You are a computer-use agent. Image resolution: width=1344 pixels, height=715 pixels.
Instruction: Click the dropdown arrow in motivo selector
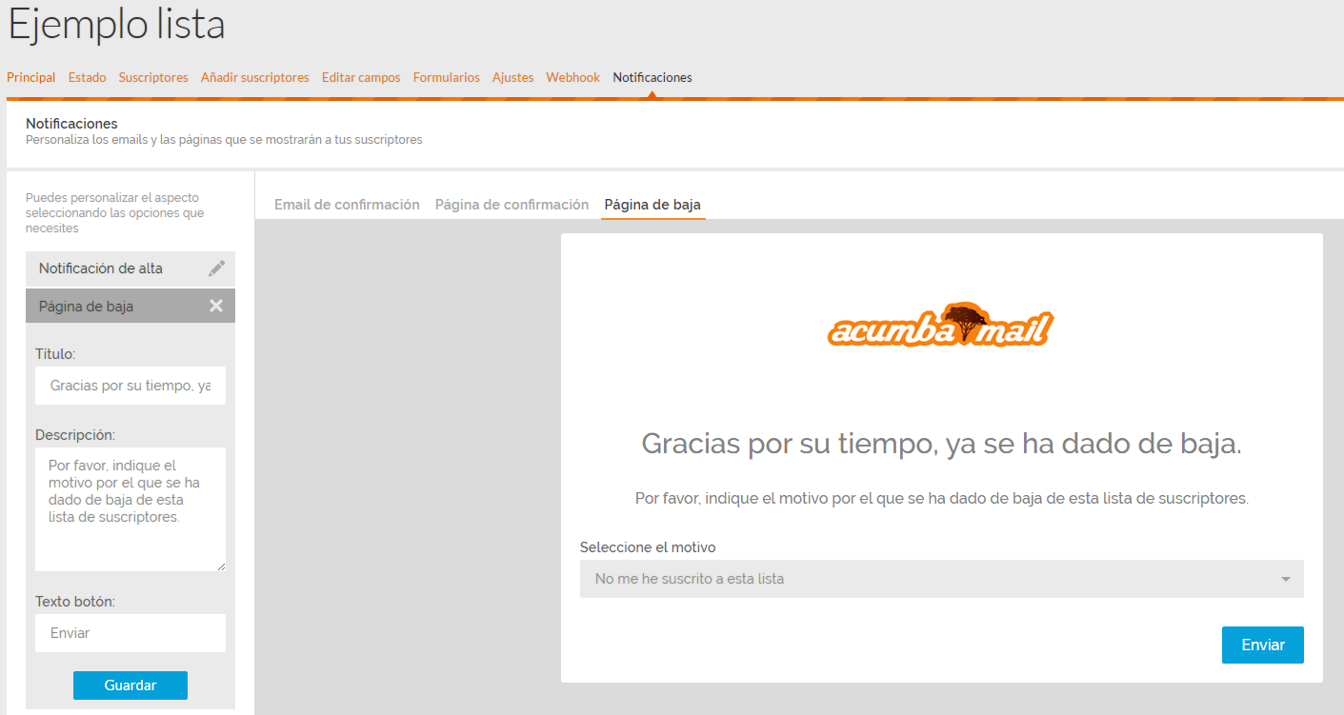[1285, 579]
